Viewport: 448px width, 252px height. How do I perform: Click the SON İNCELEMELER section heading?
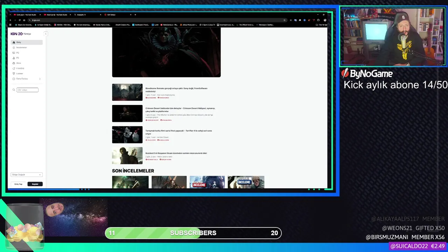coord(133,171)
